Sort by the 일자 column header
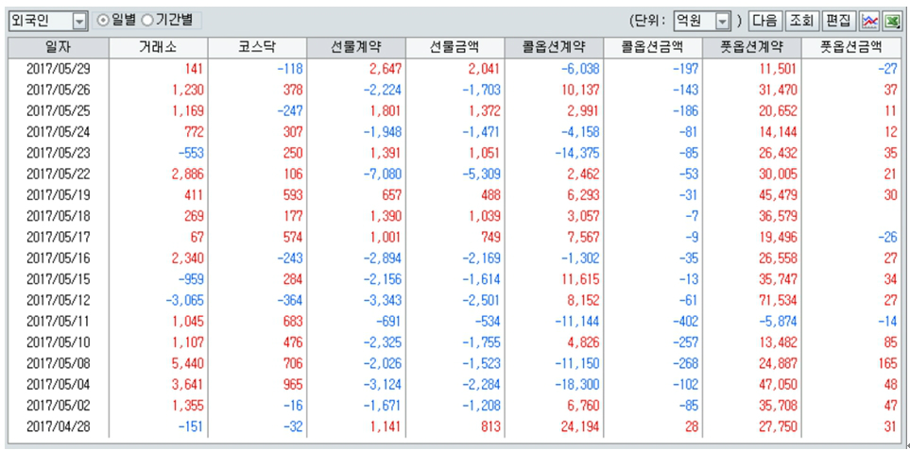 click(57, 45)
